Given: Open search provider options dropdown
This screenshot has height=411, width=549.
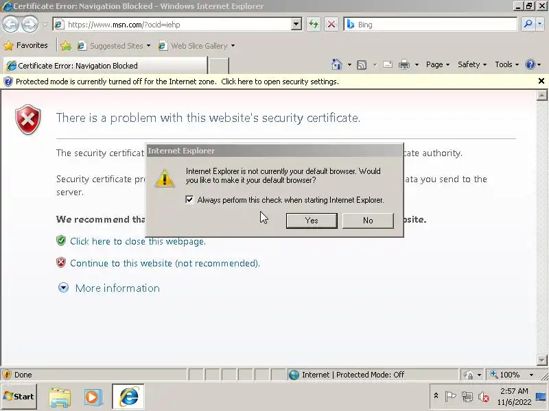Looking at the screenshot, I should point(540,24).
